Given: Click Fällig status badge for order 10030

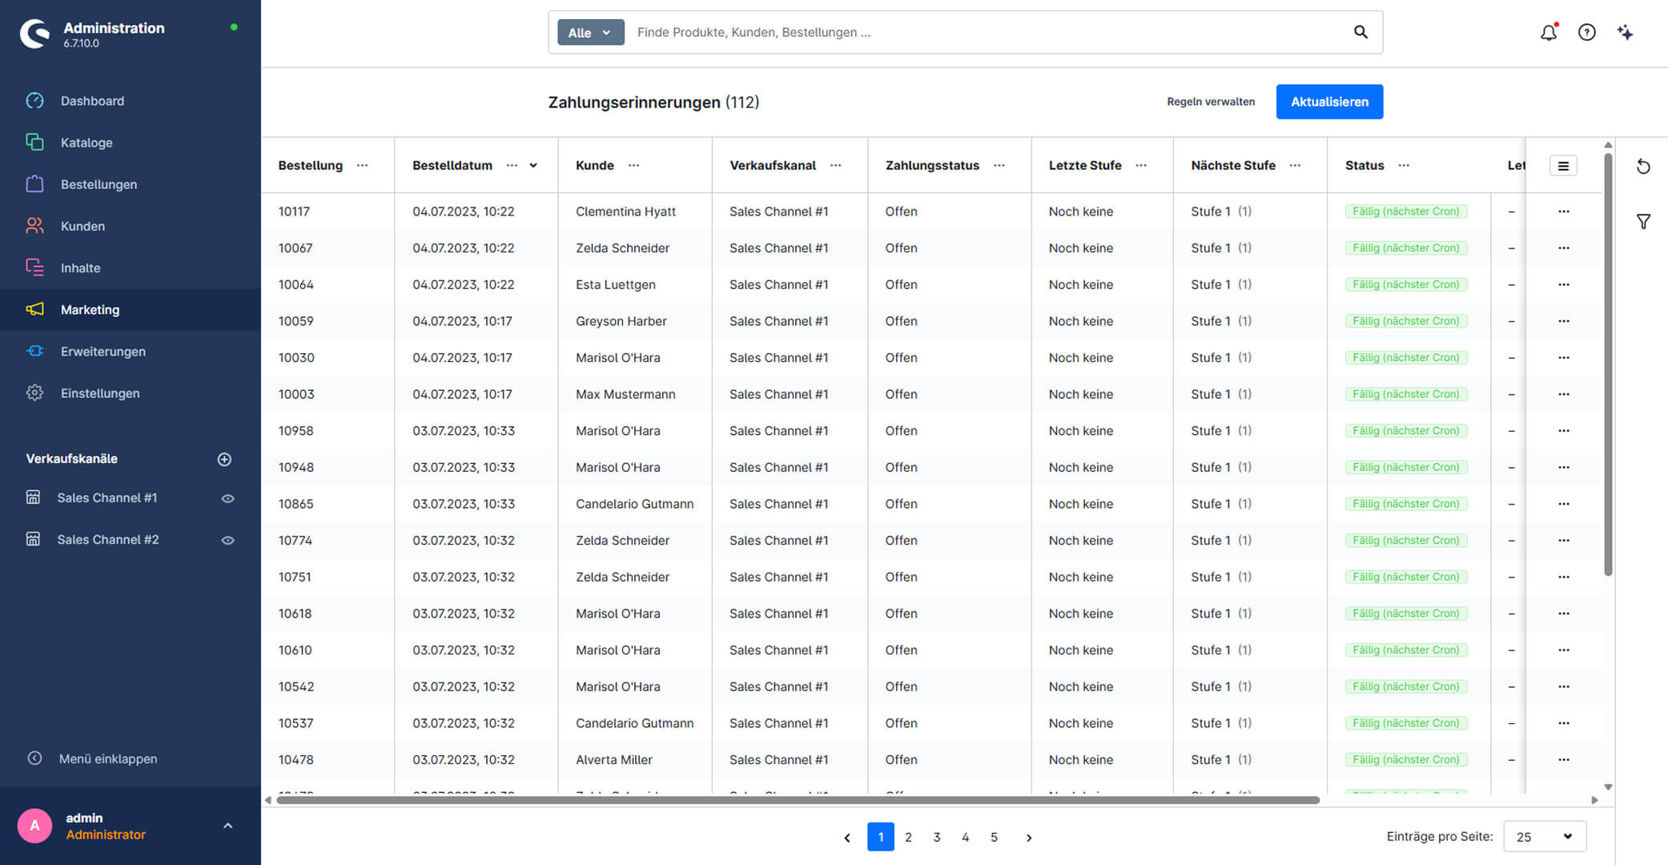Looking at the screenshot, I should coord(1405,358).
